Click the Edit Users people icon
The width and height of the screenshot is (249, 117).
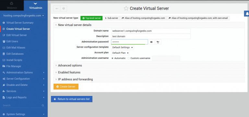[x=4, y=41]
